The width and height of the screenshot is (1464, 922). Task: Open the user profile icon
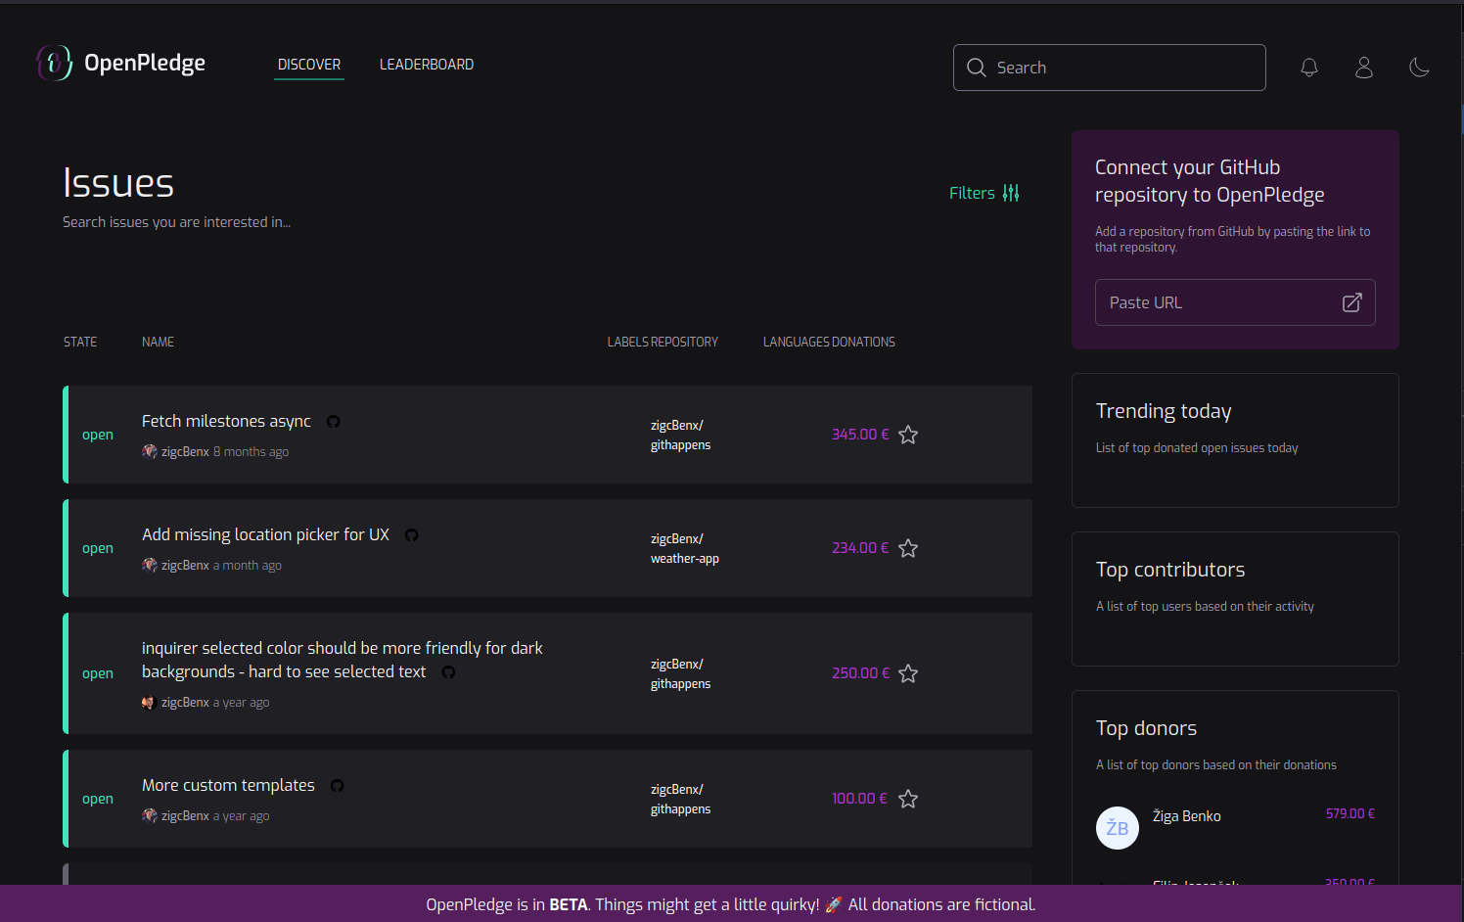pos(1363,68)
